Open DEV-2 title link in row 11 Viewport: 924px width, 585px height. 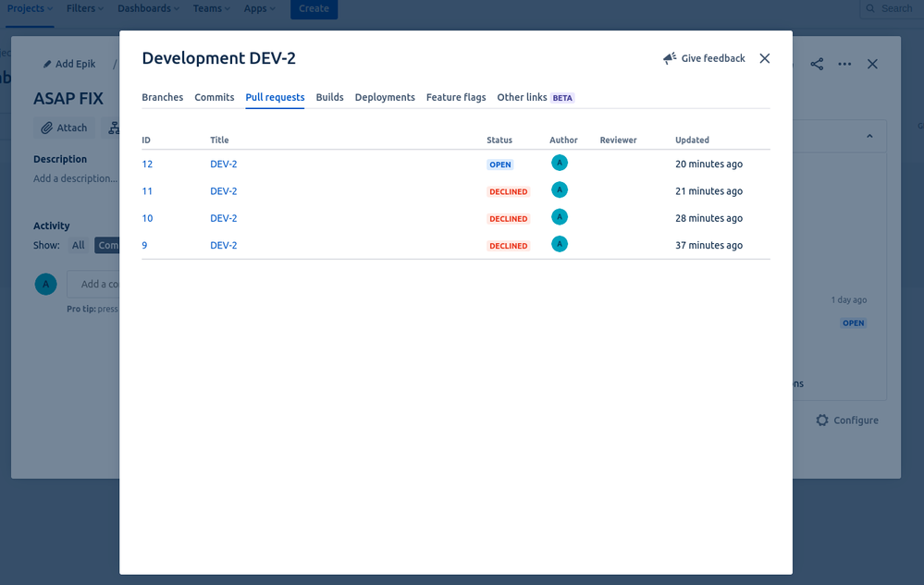(x=223, y=191)
